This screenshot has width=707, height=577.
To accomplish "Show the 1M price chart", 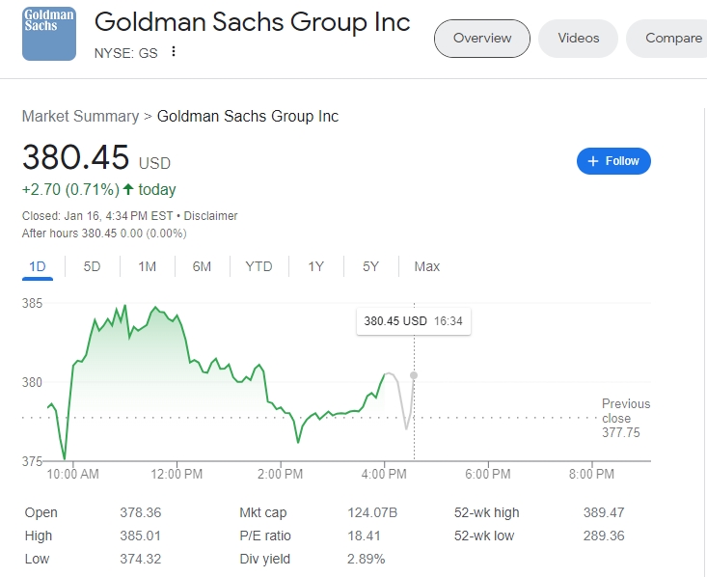I will (147, 266).
